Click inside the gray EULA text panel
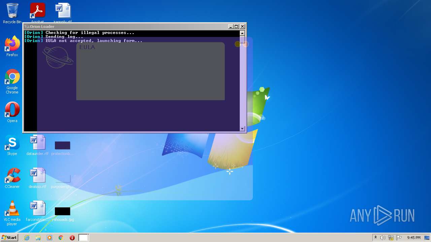The image size is (431, 242). pyautogui.click(x=151, y=71)
